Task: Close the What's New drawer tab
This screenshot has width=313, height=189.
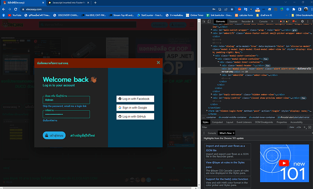Action: 234,133
